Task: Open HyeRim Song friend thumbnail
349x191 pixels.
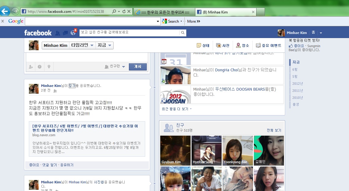Action: point(207,151)
